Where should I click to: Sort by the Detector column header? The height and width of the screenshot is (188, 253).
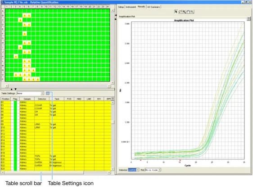point(42,99)
